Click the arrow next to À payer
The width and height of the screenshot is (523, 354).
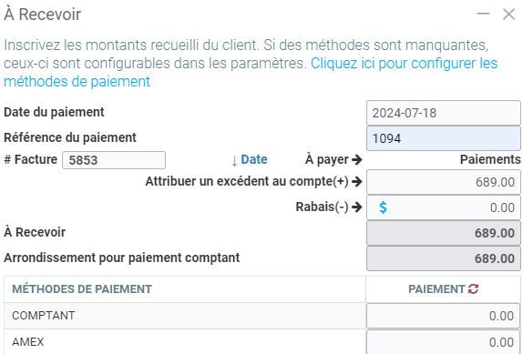tap(357, 159)
